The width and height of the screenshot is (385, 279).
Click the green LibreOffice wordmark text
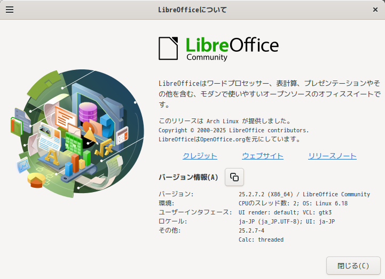[232, 44]
